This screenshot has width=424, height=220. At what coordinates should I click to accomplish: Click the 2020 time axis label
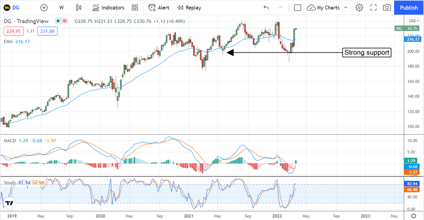click(x=100, y=215)
